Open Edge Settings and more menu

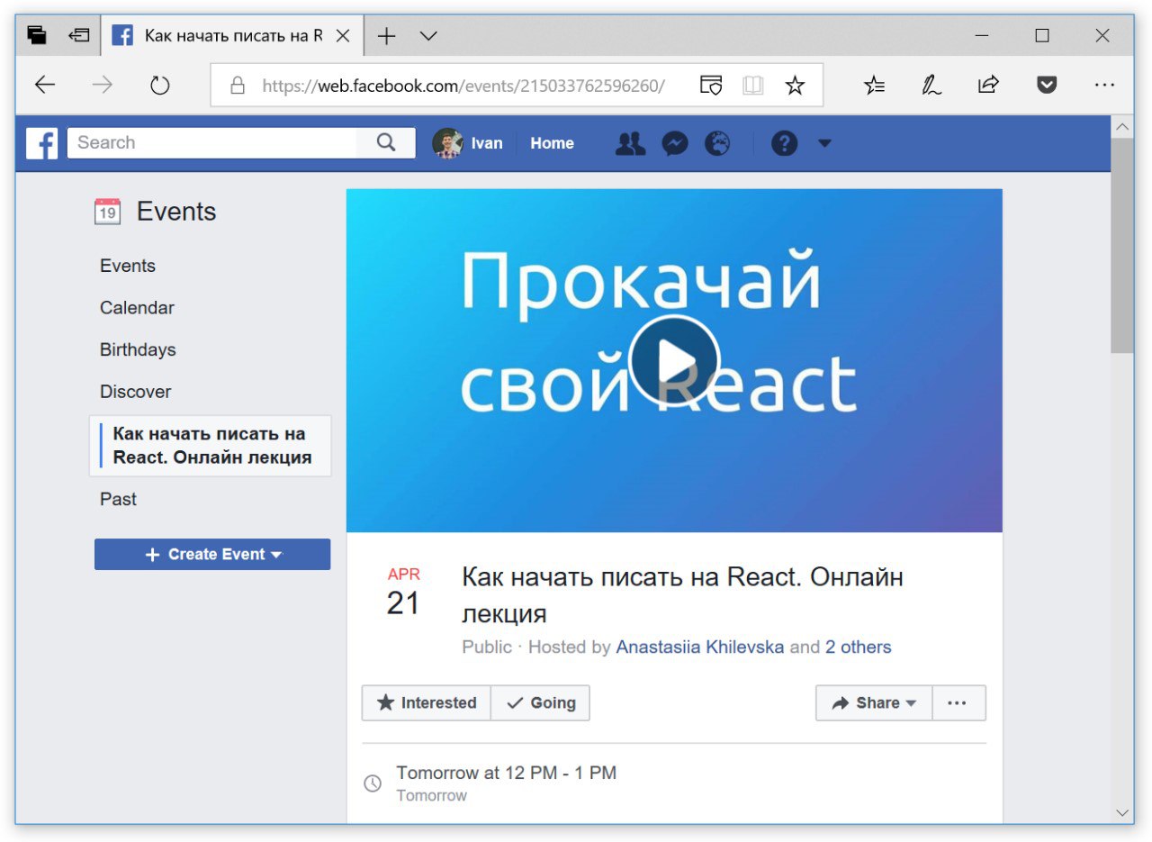(1104, 86)
